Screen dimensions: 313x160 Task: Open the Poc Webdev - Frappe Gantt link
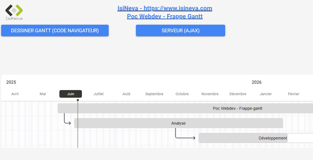(x=165, y=16)
